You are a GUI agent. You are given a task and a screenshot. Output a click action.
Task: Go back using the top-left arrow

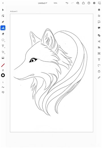pos(3,3)
